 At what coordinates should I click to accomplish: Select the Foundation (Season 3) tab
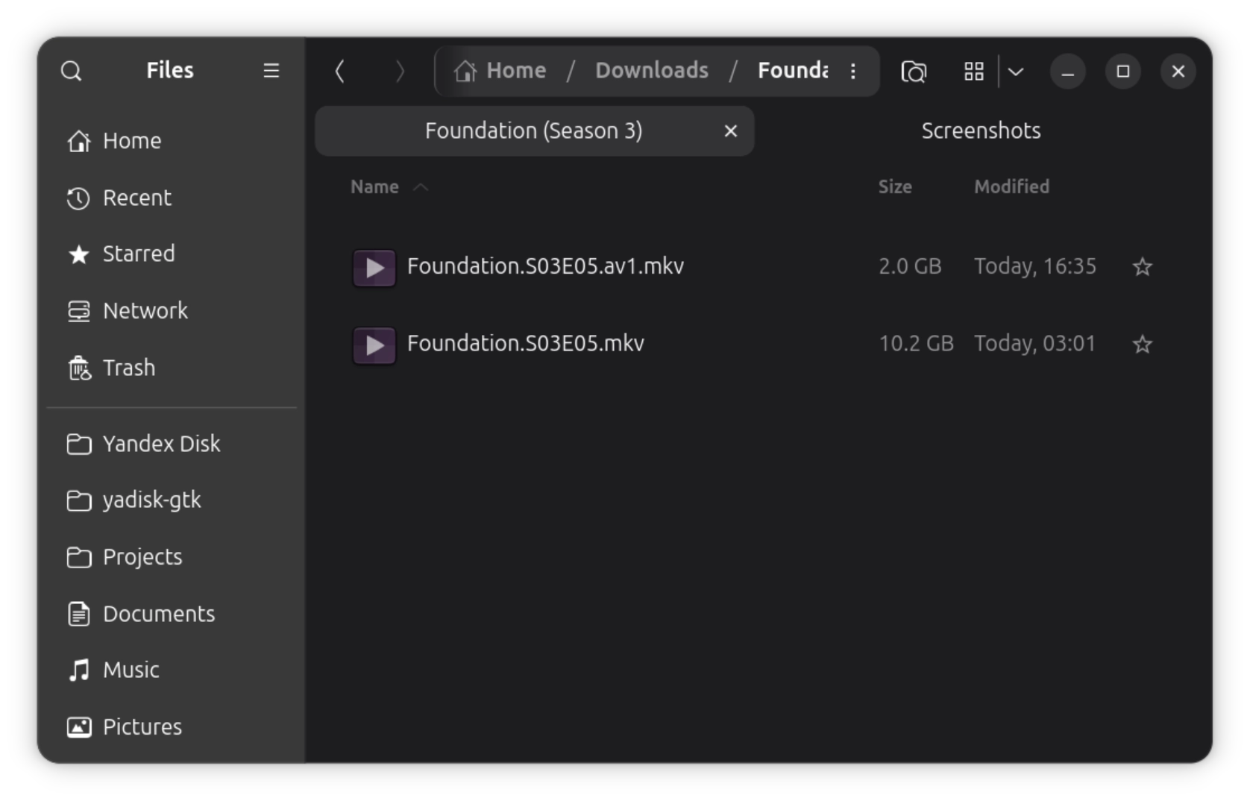tap(534, 131)
